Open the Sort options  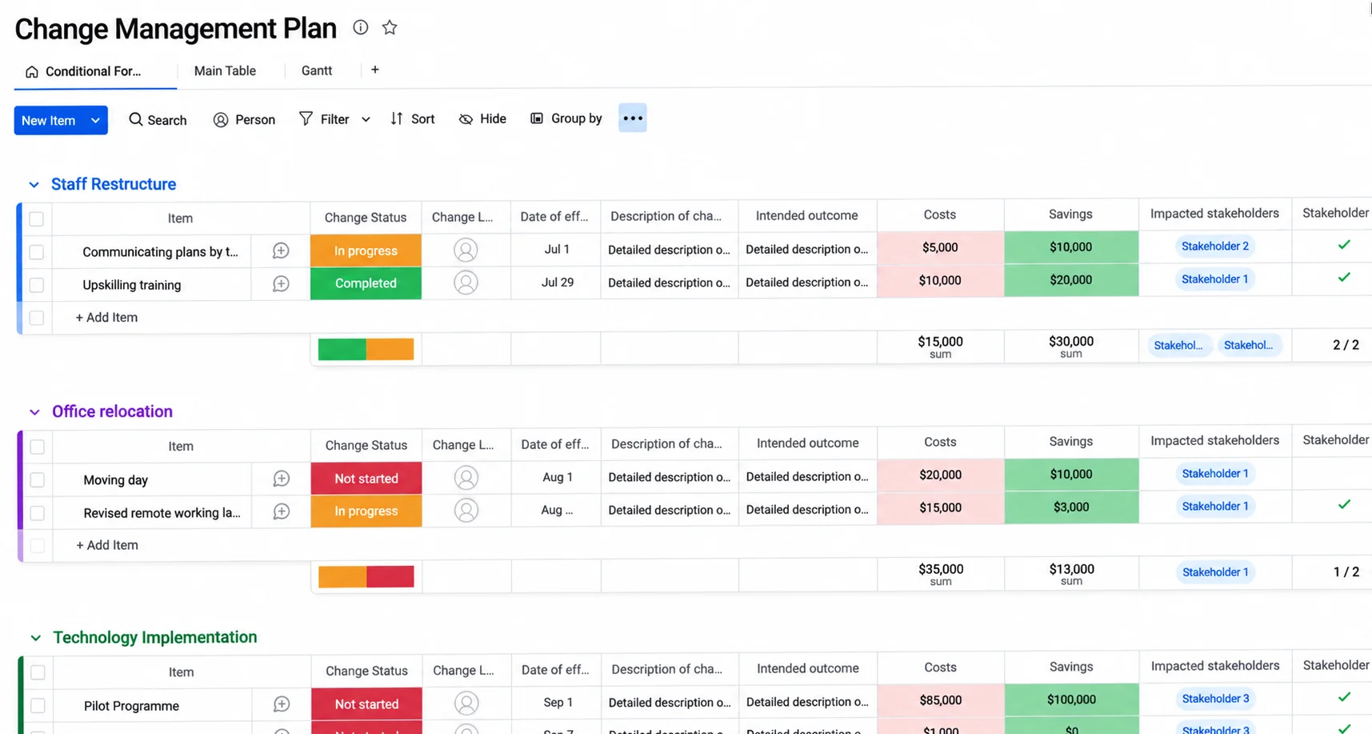tap(413, 119)
